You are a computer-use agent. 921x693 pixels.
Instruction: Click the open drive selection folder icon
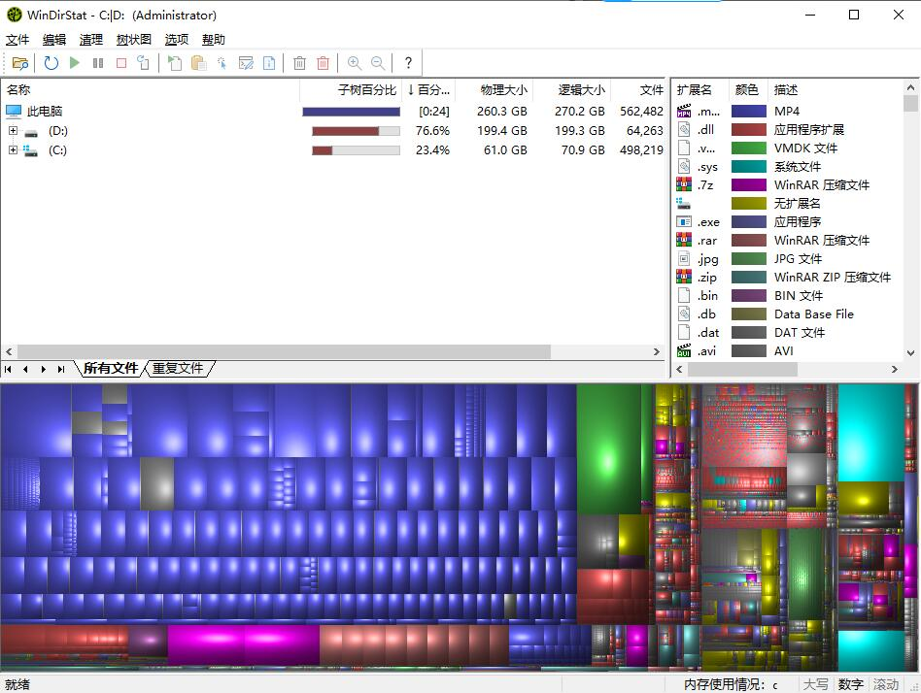[19, 63]
